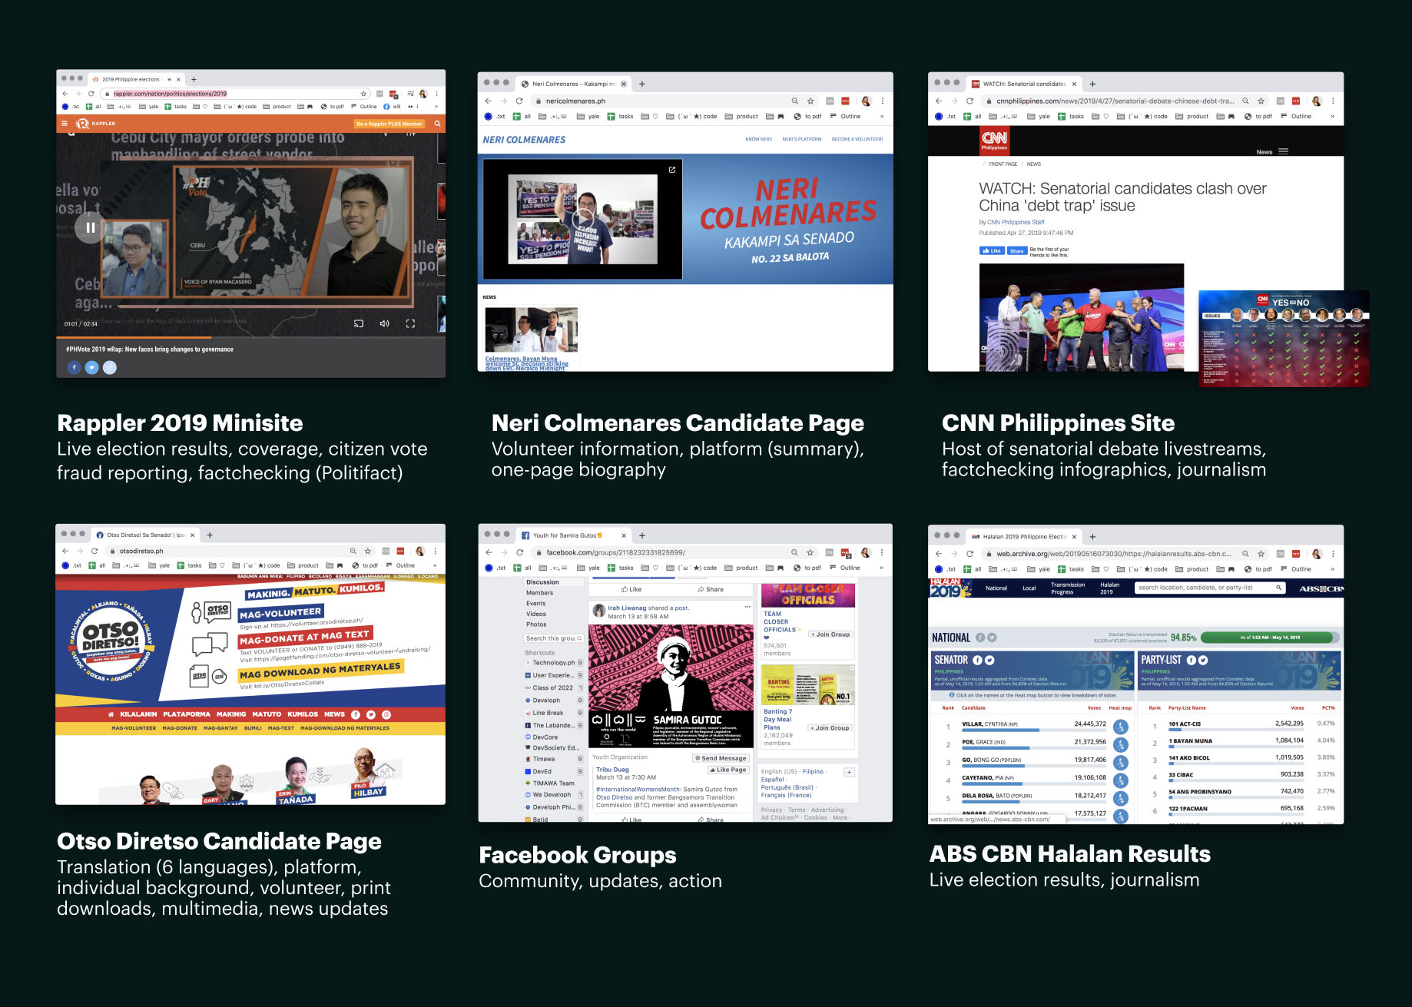Open Chrome menu in Neri Colmenares window
1412x1007 pixels.
pos(883,101)
